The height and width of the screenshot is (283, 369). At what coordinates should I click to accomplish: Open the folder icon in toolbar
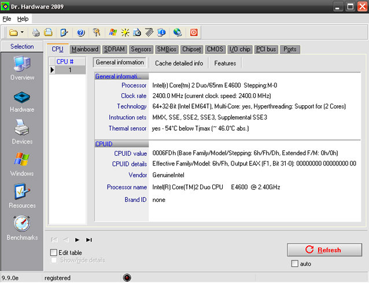pyautogui.click(x=13, y=32)
